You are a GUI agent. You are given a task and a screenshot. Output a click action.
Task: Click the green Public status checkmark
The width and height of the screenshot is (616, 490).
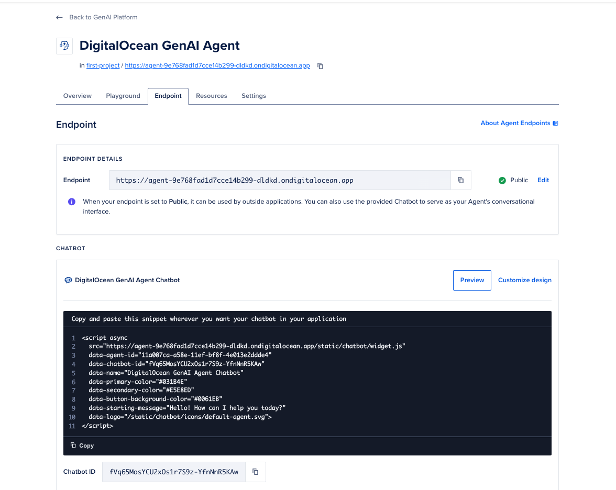point(502,180)
